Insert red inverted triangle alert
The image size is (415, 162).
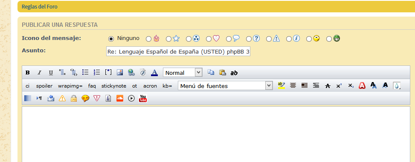pos(97,98)
